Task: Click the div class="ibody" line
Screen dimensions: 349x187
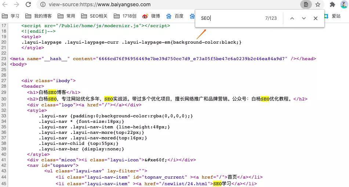Action: coord(48,81)
